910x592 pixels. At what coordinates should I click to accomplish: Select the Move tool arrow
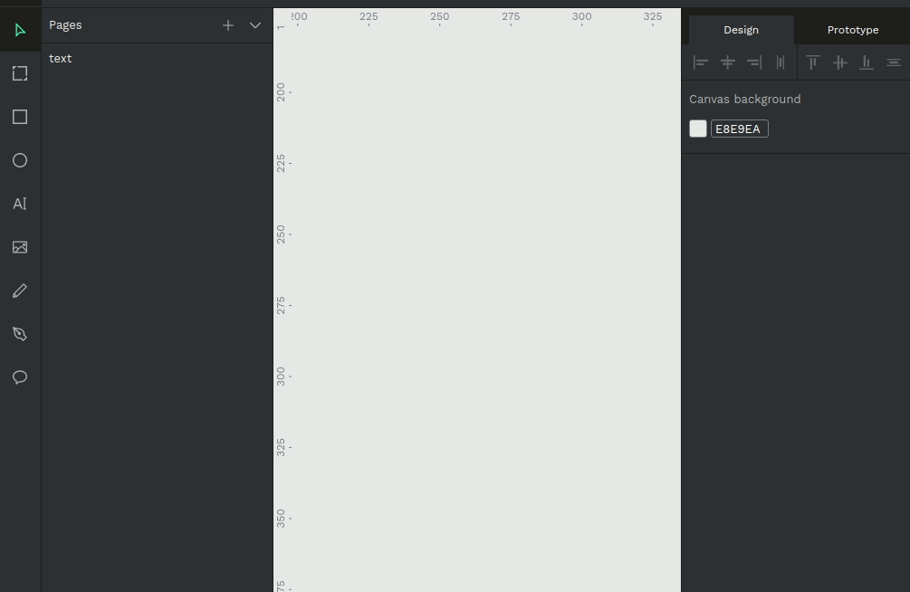20,31
